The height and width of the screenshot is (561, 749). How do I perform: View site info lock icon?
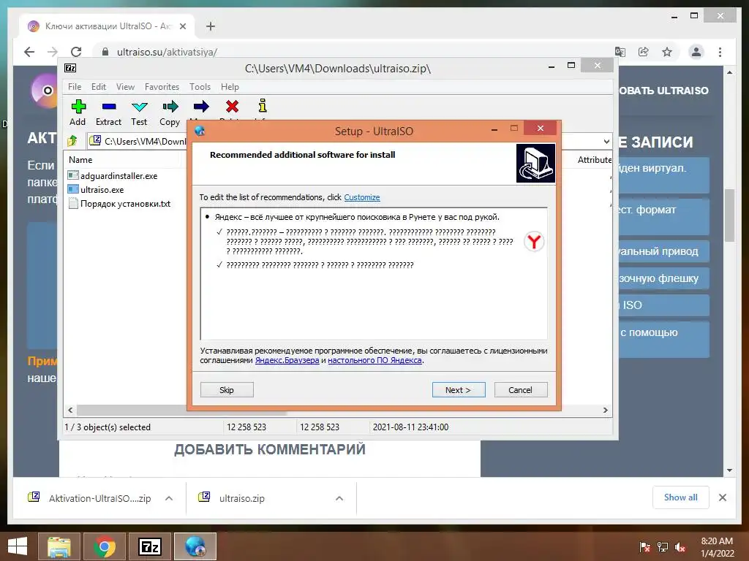tap(105, 52)
